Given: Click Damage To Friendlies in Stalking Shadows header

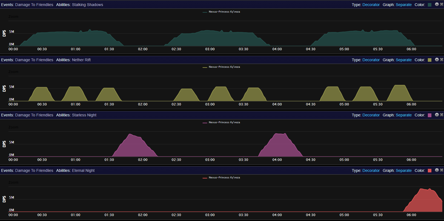Looking at the screenshot, I should click(x=34, y=5).
